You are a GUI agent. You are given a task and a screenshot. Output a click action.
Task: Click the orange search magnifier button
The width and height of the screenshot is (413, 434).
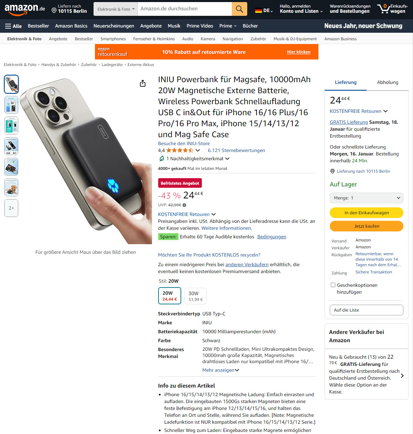click(239, 9)
